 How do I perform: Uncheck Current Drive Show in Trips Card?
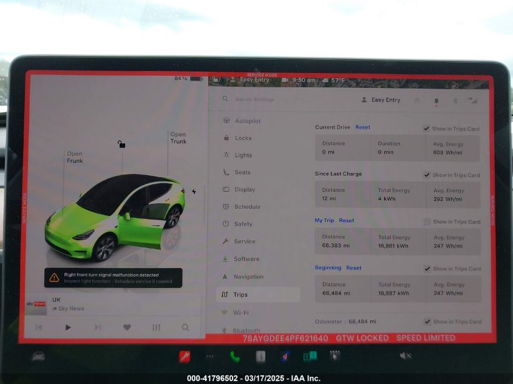click(x=427, y=129)
